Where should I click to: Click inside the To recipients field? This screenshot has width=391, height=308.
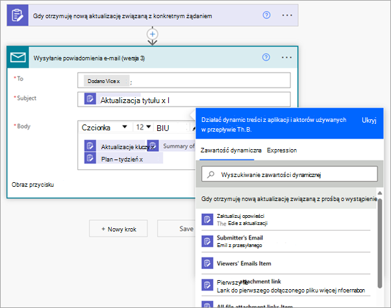pos(184,80)
